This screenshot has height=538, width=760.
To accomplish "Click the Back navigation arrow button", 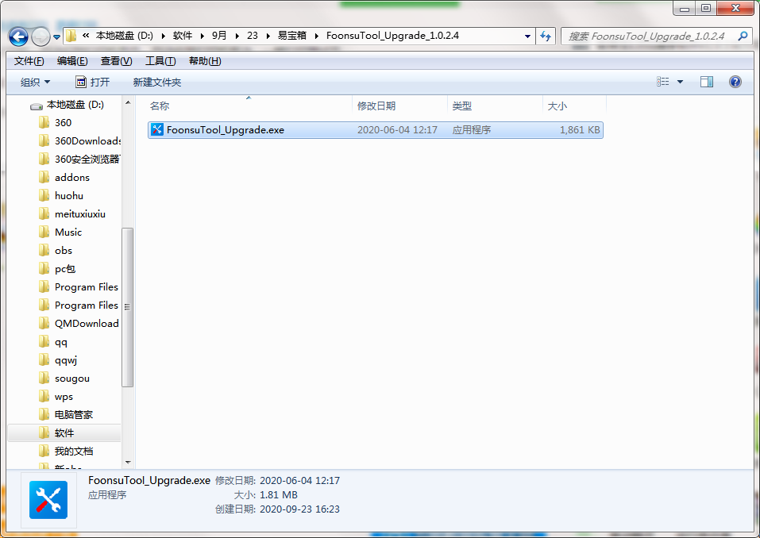I will coord(18,37).
